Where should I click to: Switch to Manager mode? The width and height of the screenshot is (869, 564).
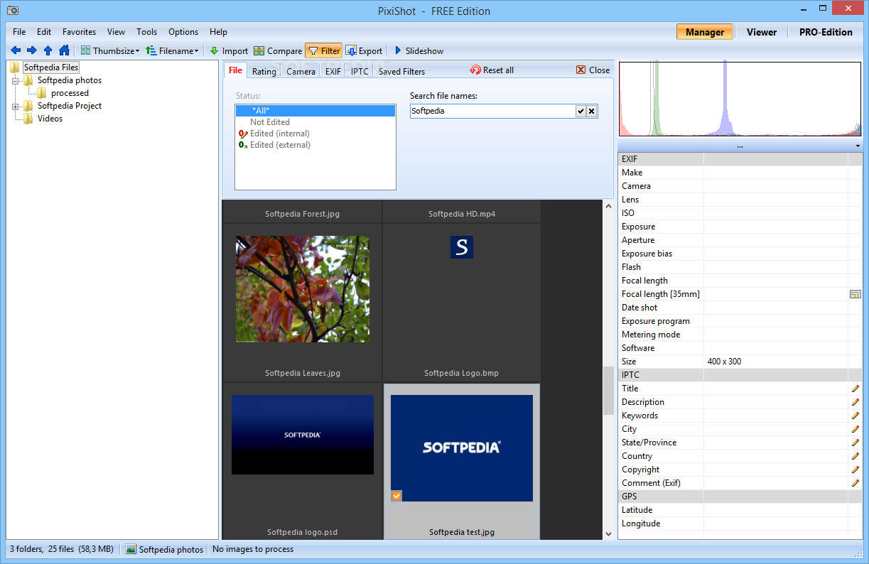point(705,32)
